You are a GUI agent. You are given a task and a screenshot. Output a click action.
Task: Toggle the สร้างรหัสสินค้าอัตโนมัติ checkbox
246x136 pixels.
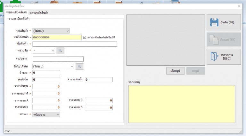click(85, 37)
